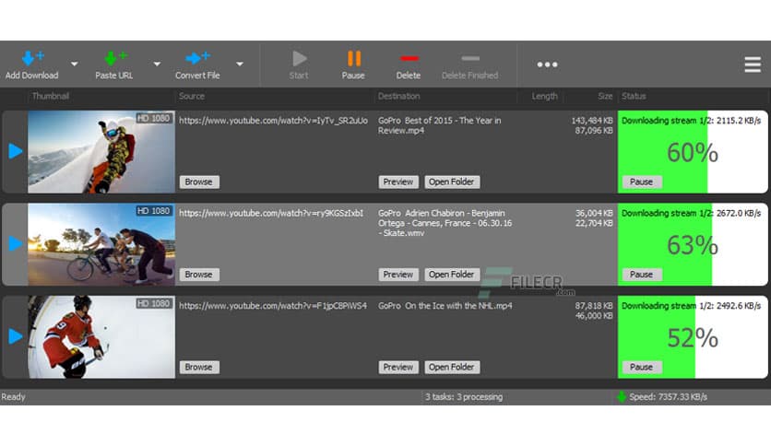
Task: Click the URL ending F1jpC8PiWS4
Action: tap(272, 306)
